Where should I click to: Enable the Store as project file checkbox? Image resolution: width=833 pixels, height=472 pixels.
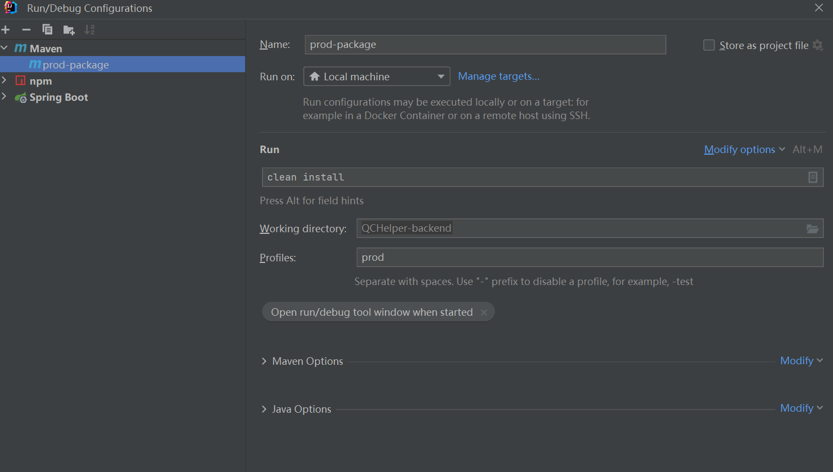[x=709, y=45]
